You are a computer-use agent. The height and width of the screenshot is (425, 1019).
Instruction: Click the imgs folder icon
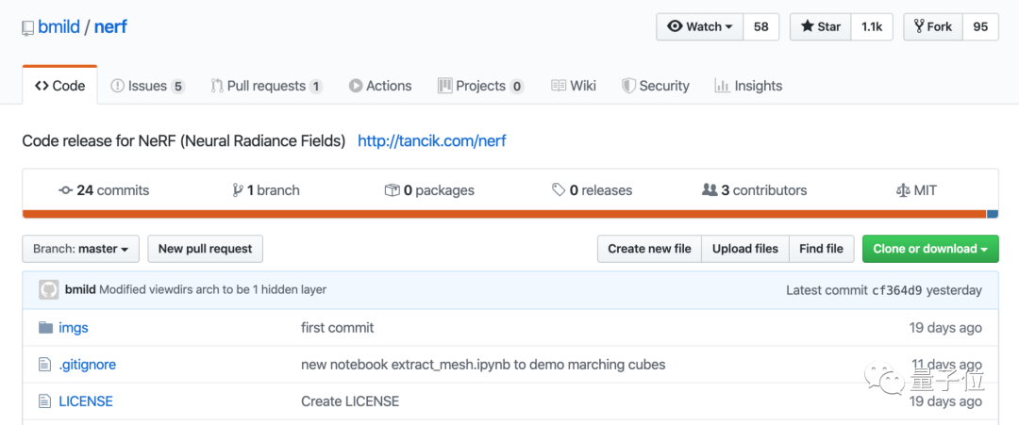point(44,328)
